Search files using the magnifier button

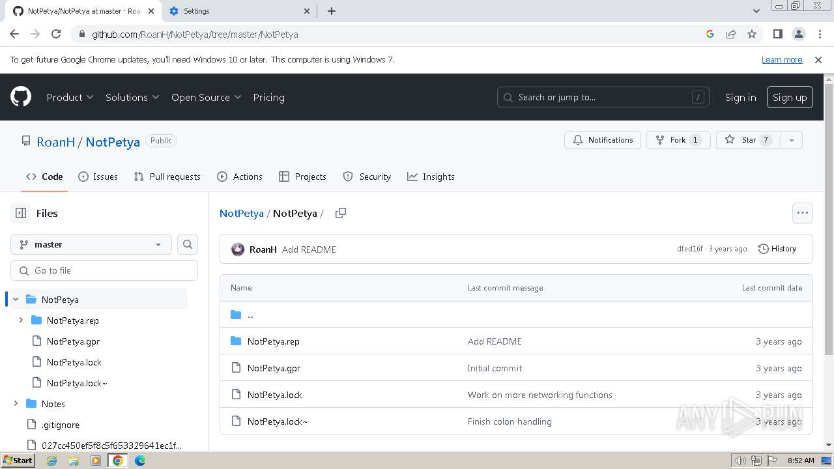188,244
